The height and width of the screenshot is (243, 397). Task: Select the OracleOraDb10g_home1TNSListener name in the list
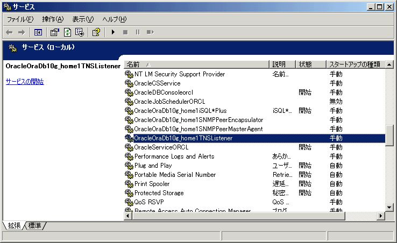click(x=183, y=138)
